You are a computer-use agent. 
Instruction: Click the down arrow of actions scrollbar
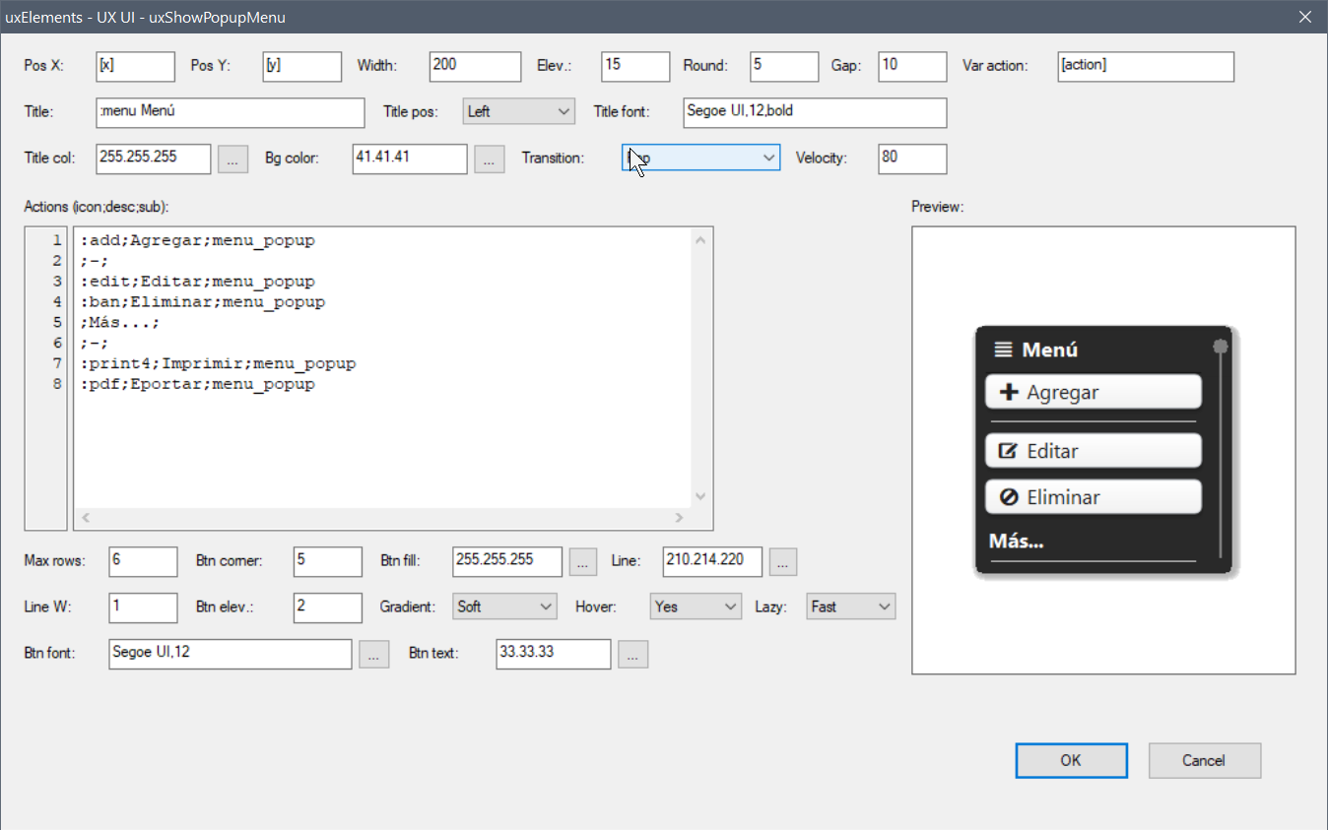[x=700, y=497]
